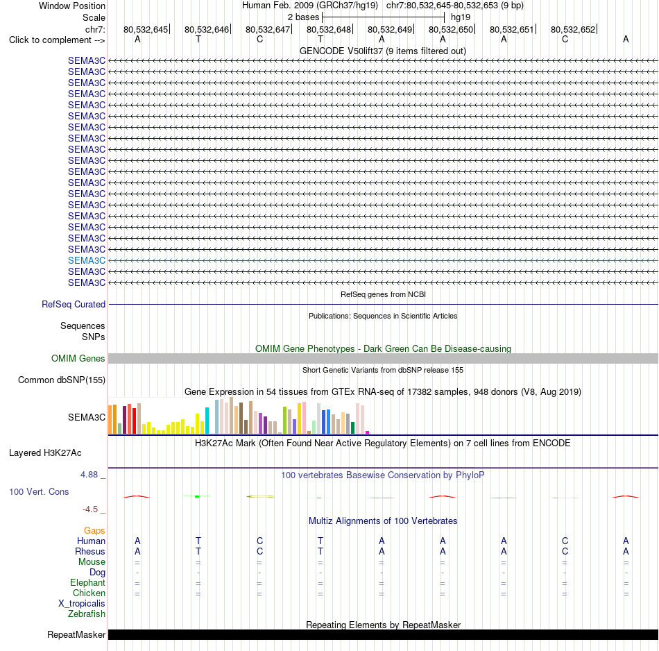
Task: Click the 100 Vert. Cons label
Action: pyautogui.click(x=39, y=491)
